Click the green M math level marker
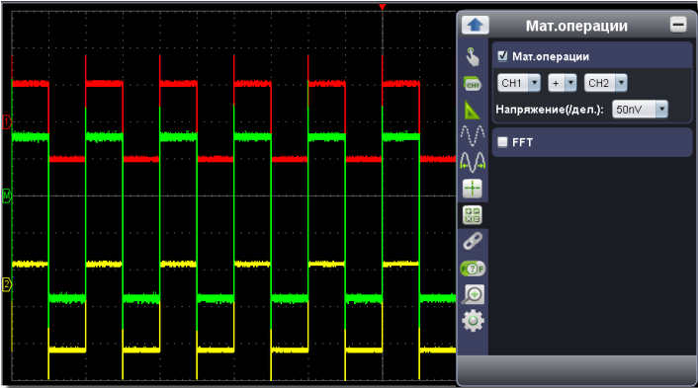Viewport: 698px width, 388px height. [x=6, y=195]
